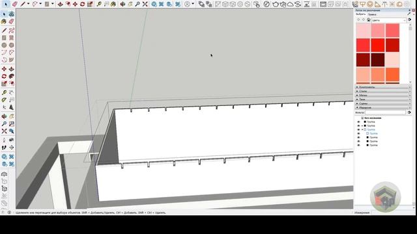Viewport: 417px width, 234px height.
Task: Select the Scale tool in top toolbar
Action: point(90,4)
